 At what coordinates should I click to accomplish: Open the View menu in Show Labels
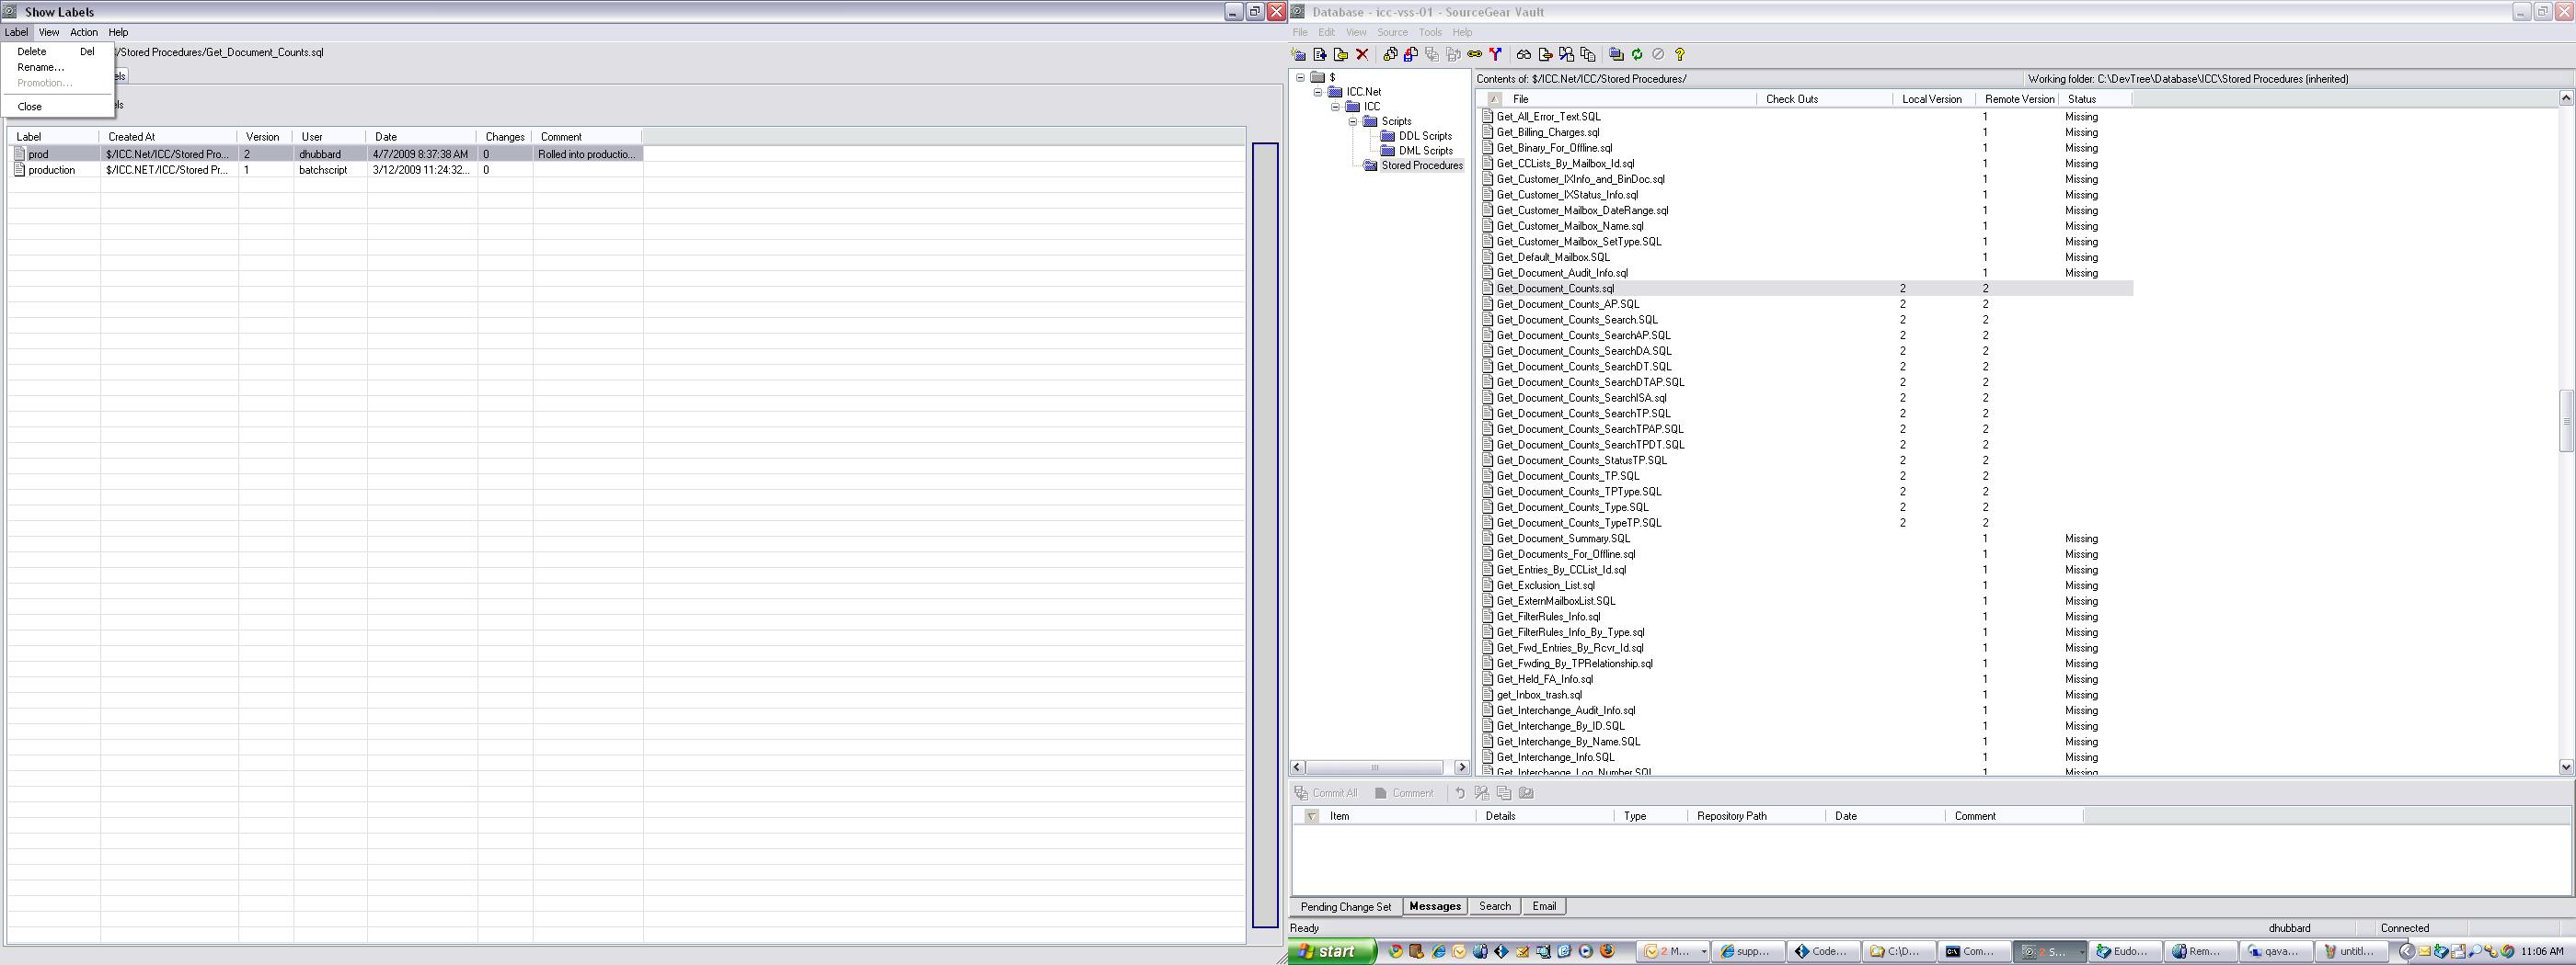pyautogui.click(x=49, y=33)
